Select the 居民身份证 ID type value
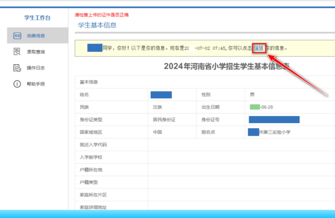 point(164,120)
